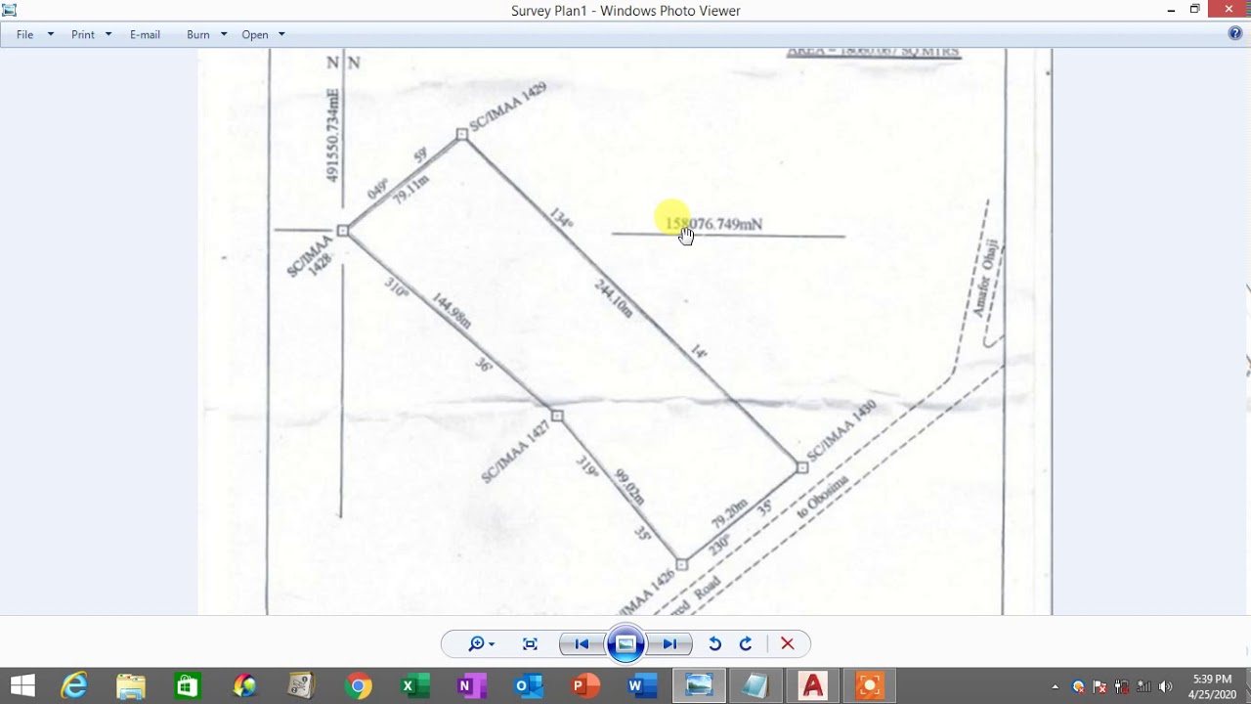Viewport: 1251px width, 704px height.
Task: Switch to PowerPoint on taskbar
Action: pos(584,686)
